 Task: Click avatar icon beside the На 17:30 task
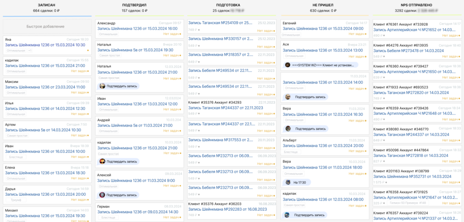287,182
